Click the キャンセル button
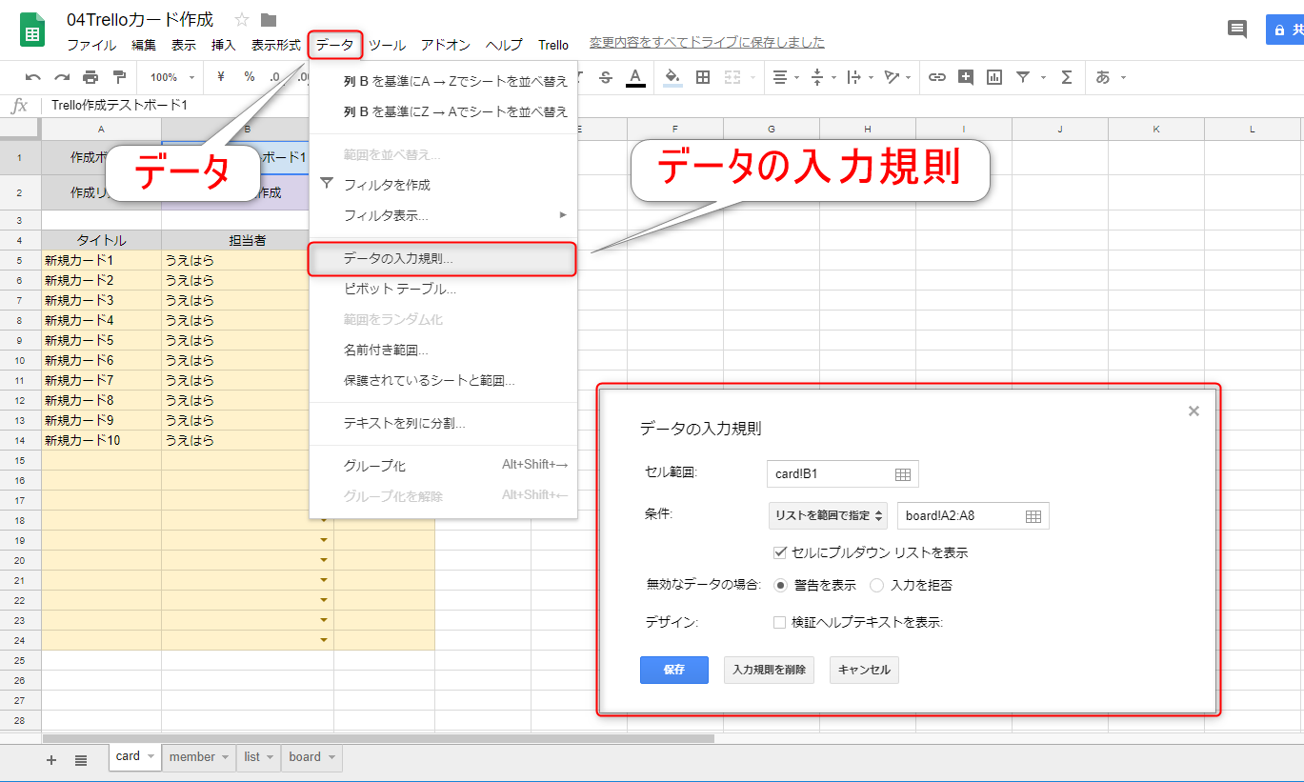Viewport: 1304px width, 782px height. click(864, 670)
